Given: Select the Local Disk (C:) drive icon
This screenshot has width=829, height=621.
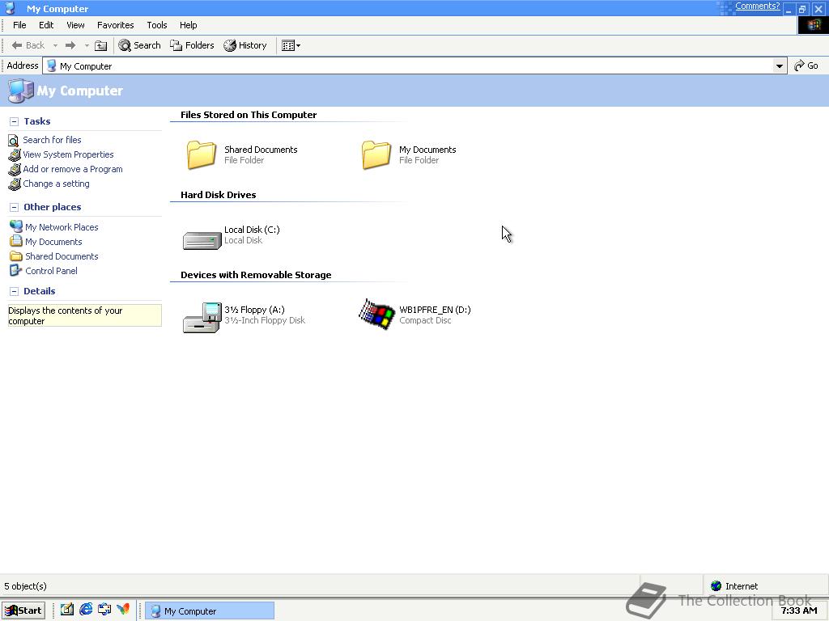Looking at the screenshot, I should coord(202,241).
